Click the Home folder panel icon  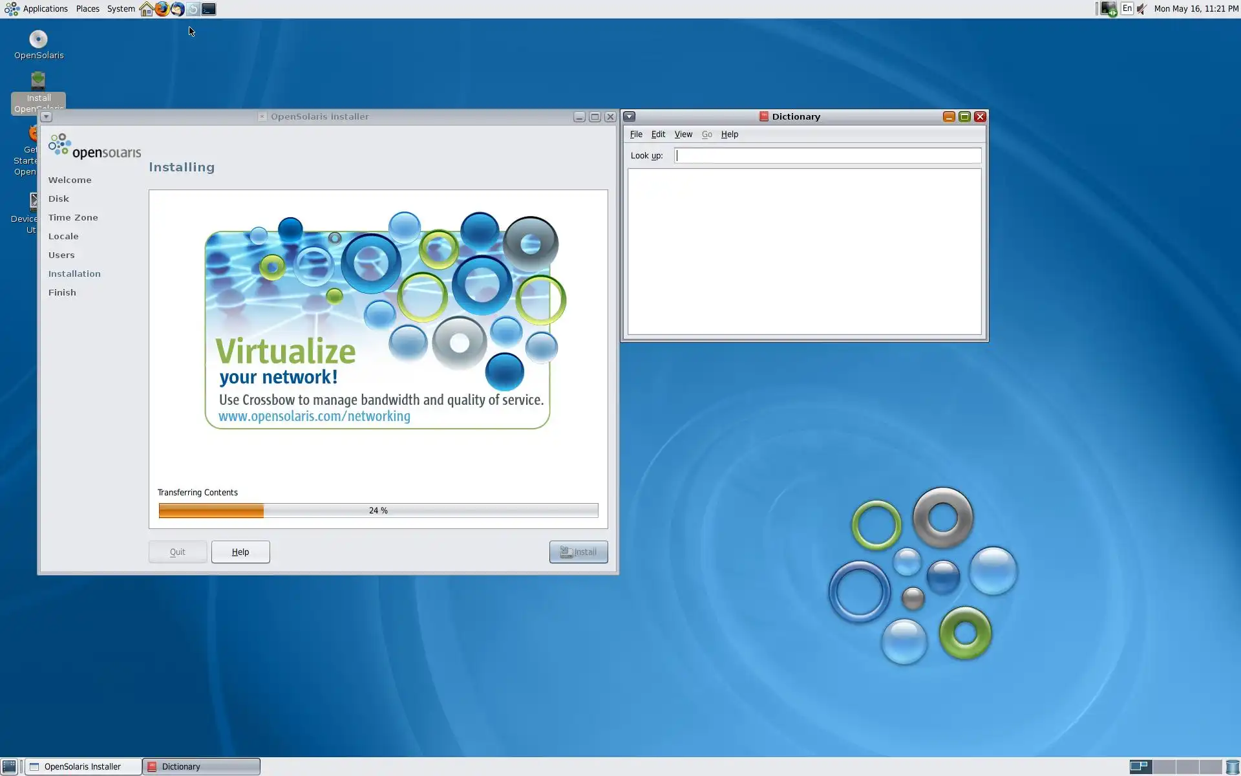[146, 9]
